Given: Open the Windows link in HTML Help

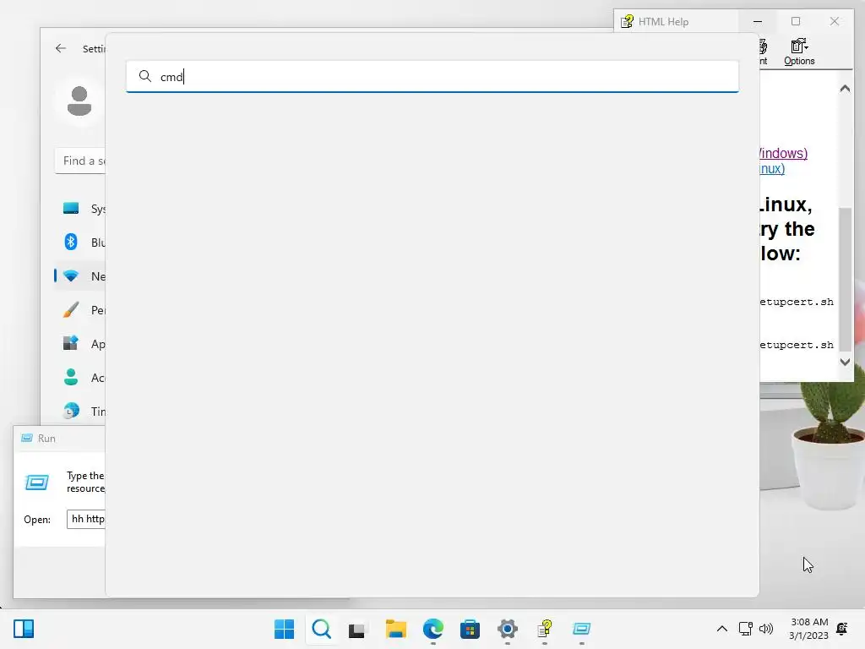Looking at the screenshot, I should coord(783,154).
